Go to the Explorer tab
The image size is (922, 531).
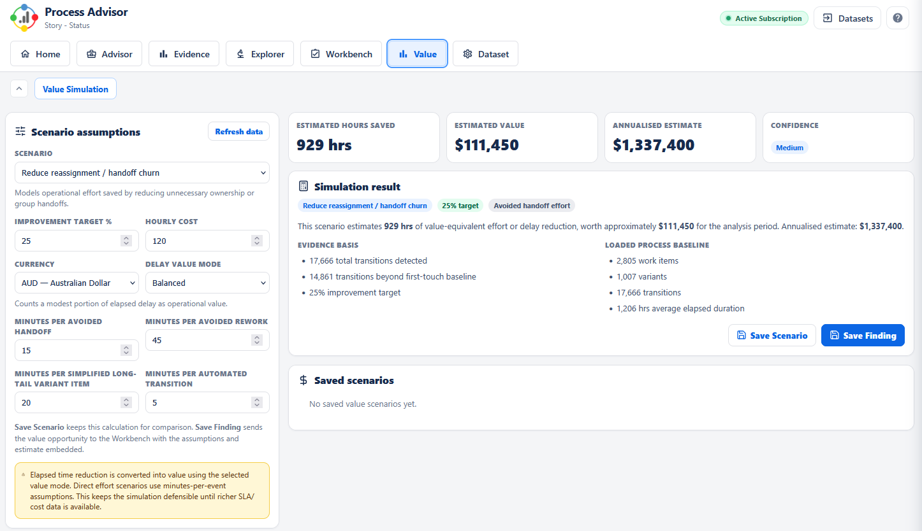click(260, 53)
